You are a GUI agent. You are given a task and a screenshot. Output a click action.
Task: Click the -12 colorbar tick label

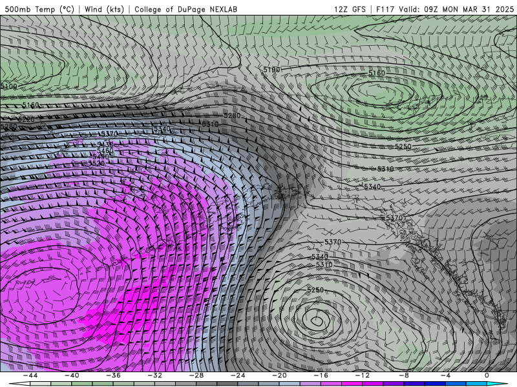[x=363, y=375]
